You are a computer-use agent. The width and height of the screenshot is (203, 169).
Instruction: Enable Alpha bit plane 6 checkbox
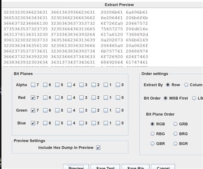(x=45, y=85)
